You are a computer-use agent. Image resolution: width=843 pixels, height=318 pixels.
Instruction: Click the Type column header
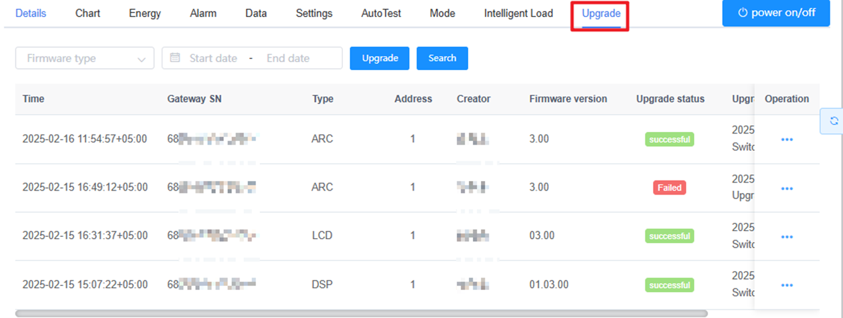tap(323, 99)
